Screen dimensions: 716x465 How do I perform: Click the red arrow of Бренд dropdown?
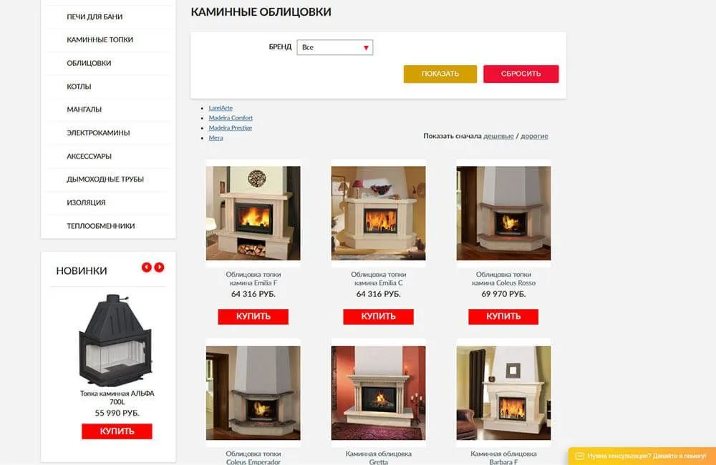pos(366,48)
